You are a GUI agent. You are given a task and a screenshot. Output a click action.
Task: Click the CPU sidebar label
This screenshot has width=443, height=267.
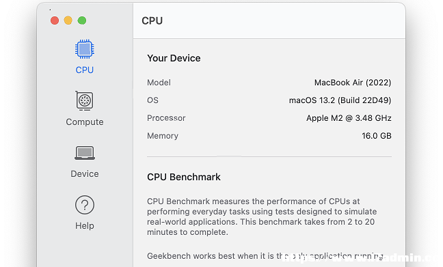[85, 70]
